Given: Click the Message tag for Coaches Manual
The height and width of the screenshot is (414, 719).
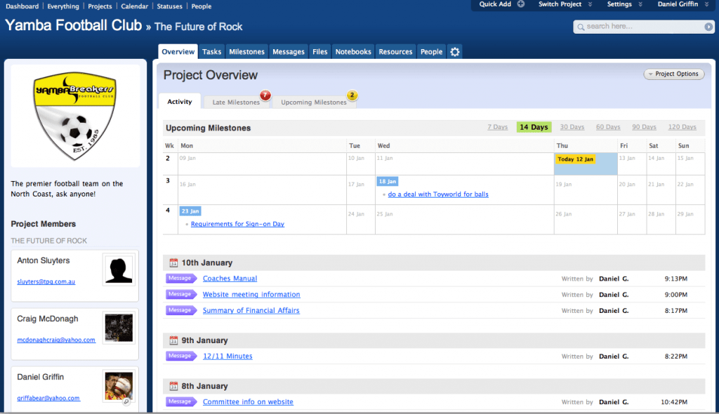Looking at the screenshot, I should coord(181,279).
